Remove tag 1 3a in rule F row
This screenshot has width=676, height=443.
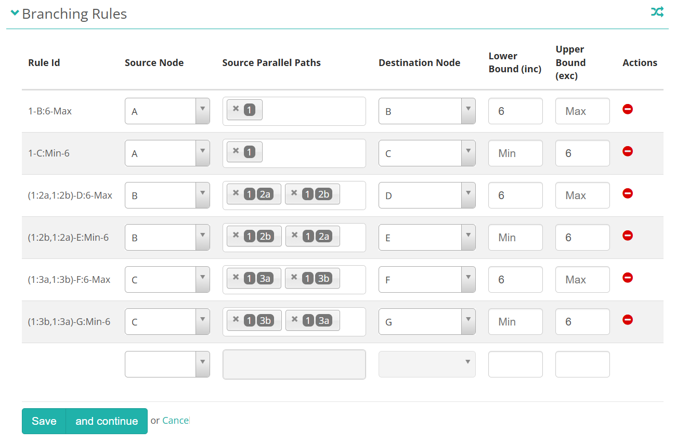click(x=236, y=277)
